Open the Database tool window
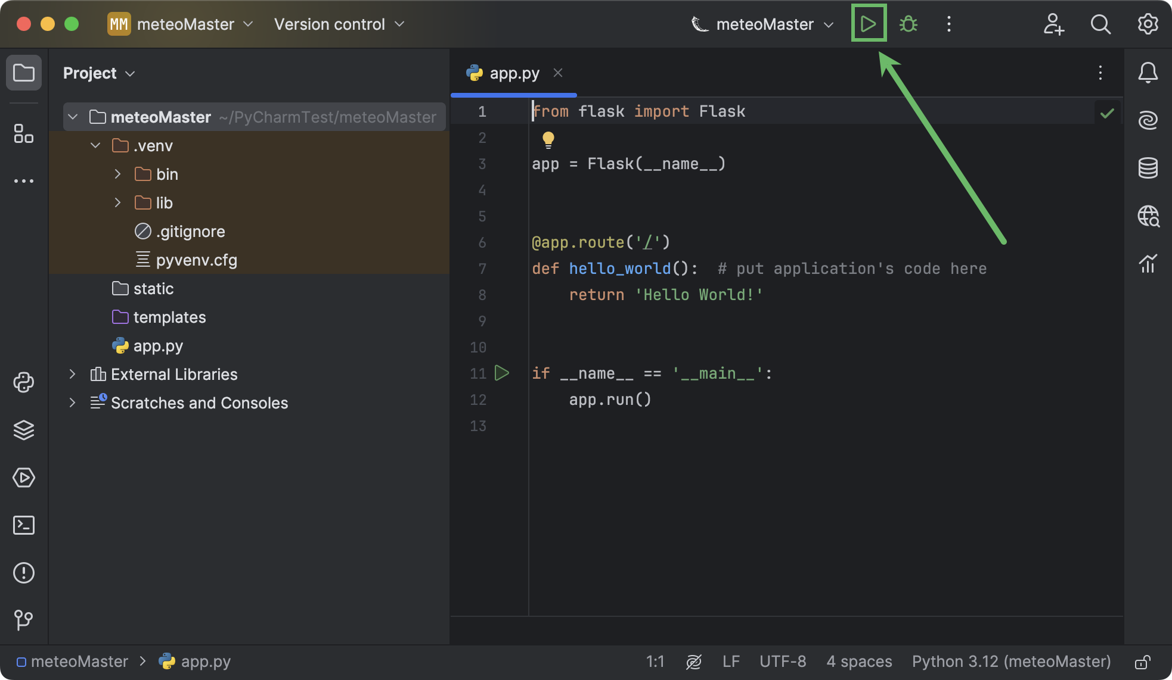The height and width of the screenshot is (680, 1172). click(x=1148, y=167)
